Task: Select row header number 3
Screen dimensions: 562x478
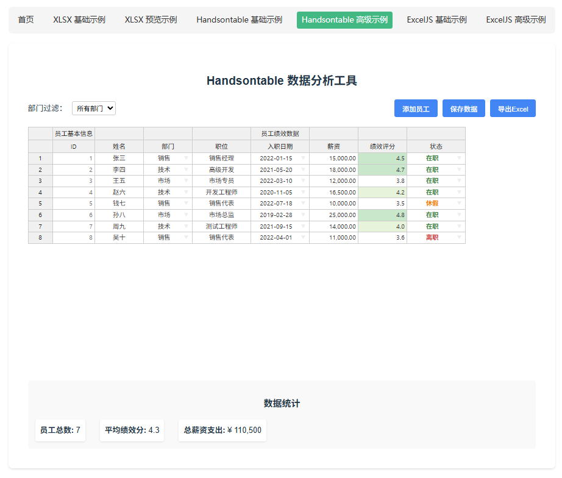Action: point(40,180)
